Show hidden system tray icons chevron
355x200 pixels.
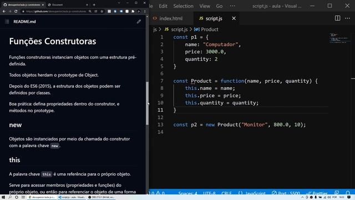click(302, 197)
